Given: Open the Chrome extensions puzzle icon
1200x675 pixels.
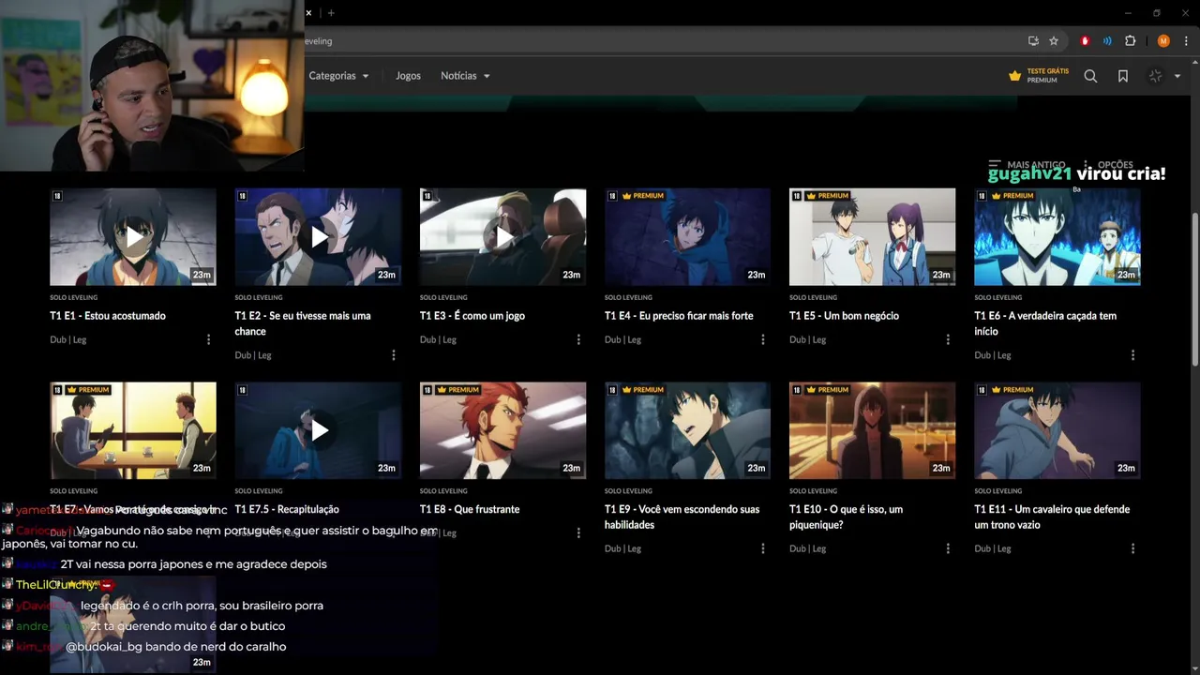Looking at the screenshot, I should pyautogui.click(x=1131, y=41).
